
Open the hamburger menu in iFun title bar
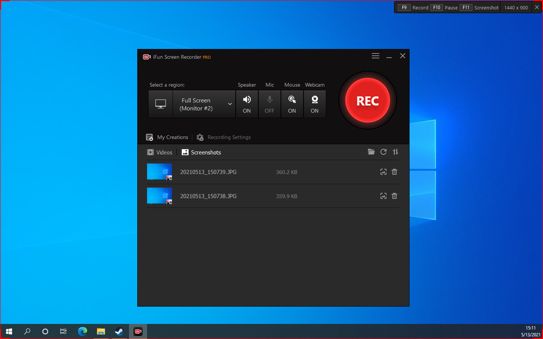[x=375, y=56]
